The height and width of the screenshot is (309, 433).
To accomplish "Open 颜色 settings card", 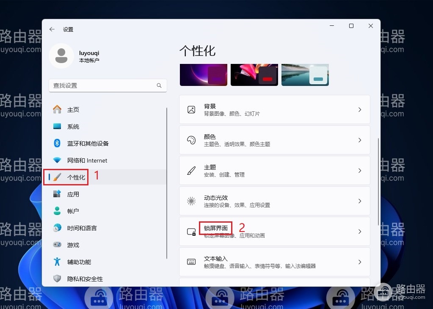I will (275, 140).
